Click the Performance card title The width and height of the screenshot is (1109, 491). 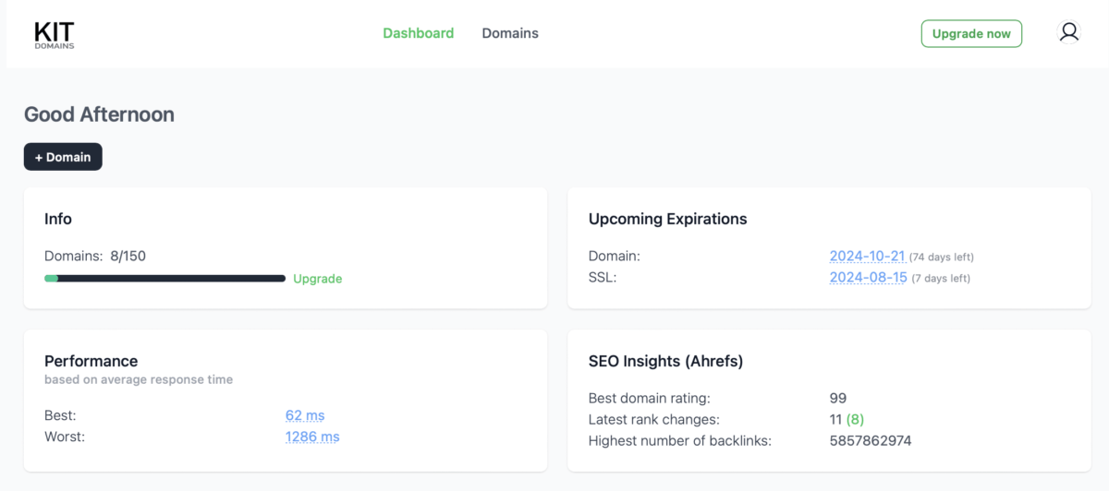[x=91, y=361]
